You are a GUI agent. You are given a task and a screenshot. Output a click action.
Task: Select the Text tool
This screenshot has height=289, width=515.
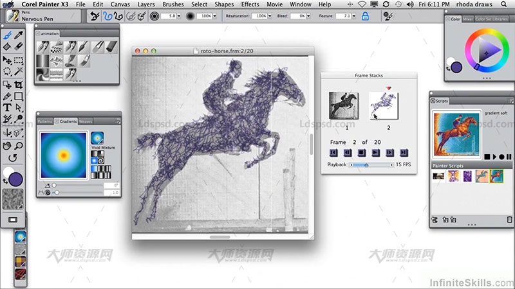click(7, 107)
